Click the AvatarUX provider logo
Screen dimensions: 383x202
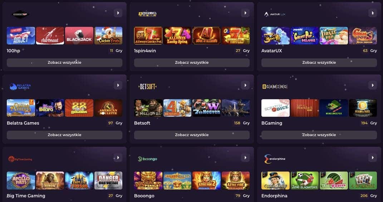[275, 14]
